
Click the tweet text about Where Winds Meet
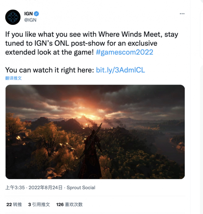tap(92, 43)
